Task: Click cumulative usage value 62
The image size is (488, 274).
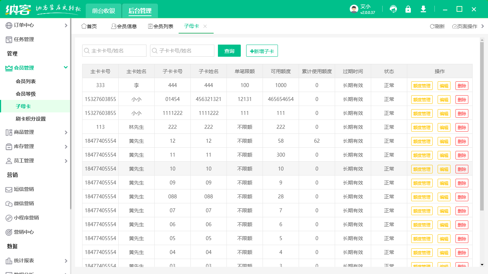Action: pyautogui.click(x=317, y=141)
